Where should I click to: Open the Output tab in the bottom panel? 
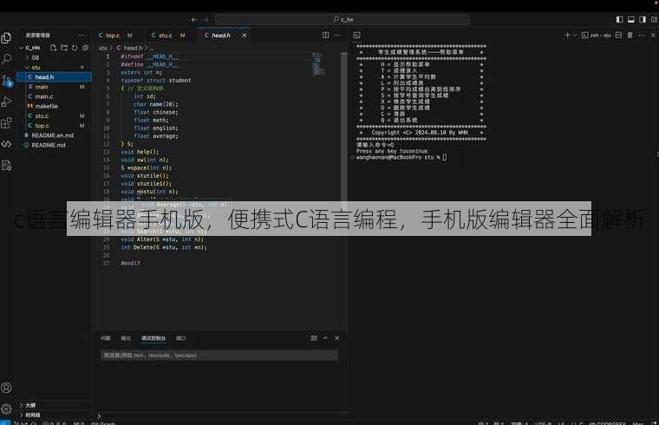point(126,338)
